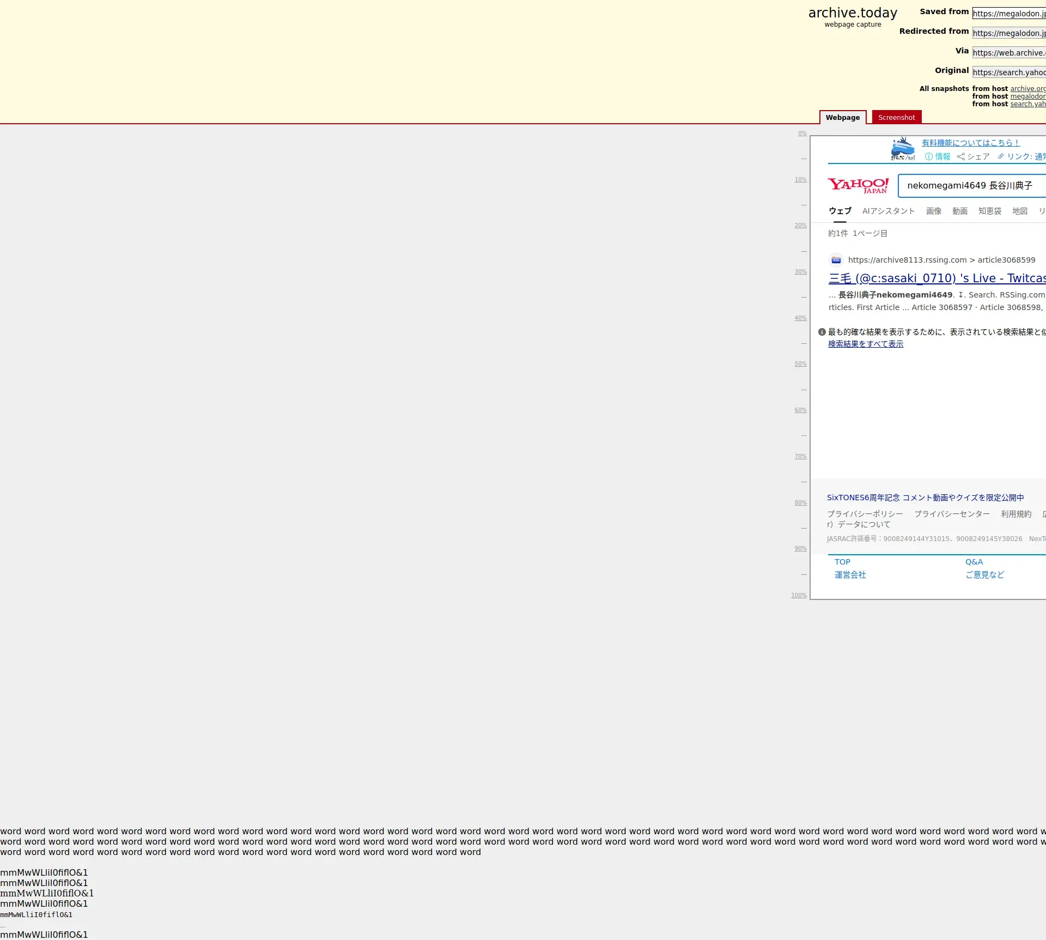Click the Yahoo search input field

pos(970,185)
